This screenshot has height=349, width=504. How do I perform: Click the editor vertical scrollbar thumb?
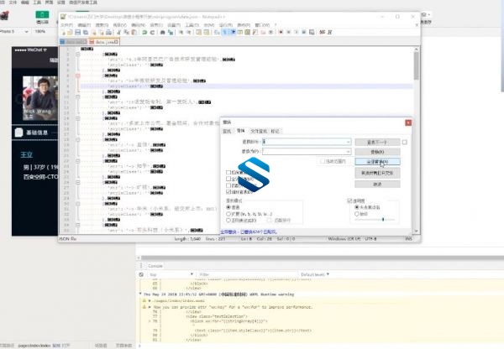(417, 65)
